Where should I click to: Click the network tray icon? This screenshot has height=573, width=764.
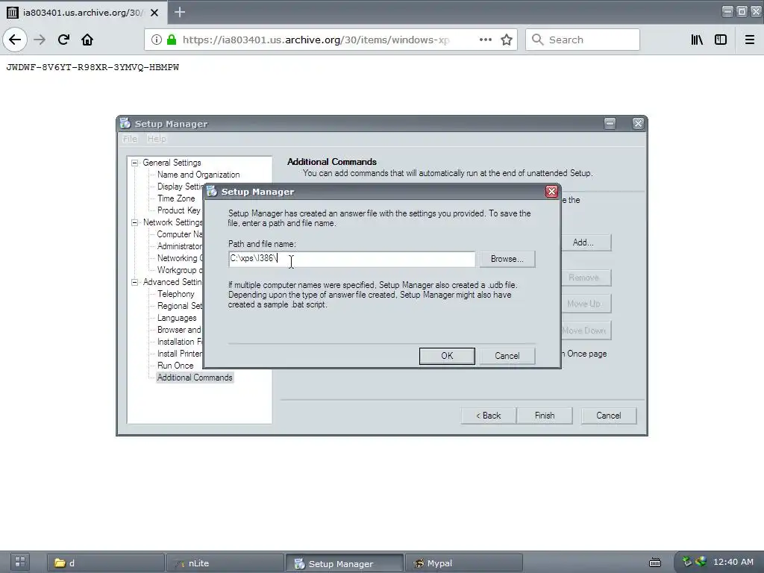pos(701,562)
